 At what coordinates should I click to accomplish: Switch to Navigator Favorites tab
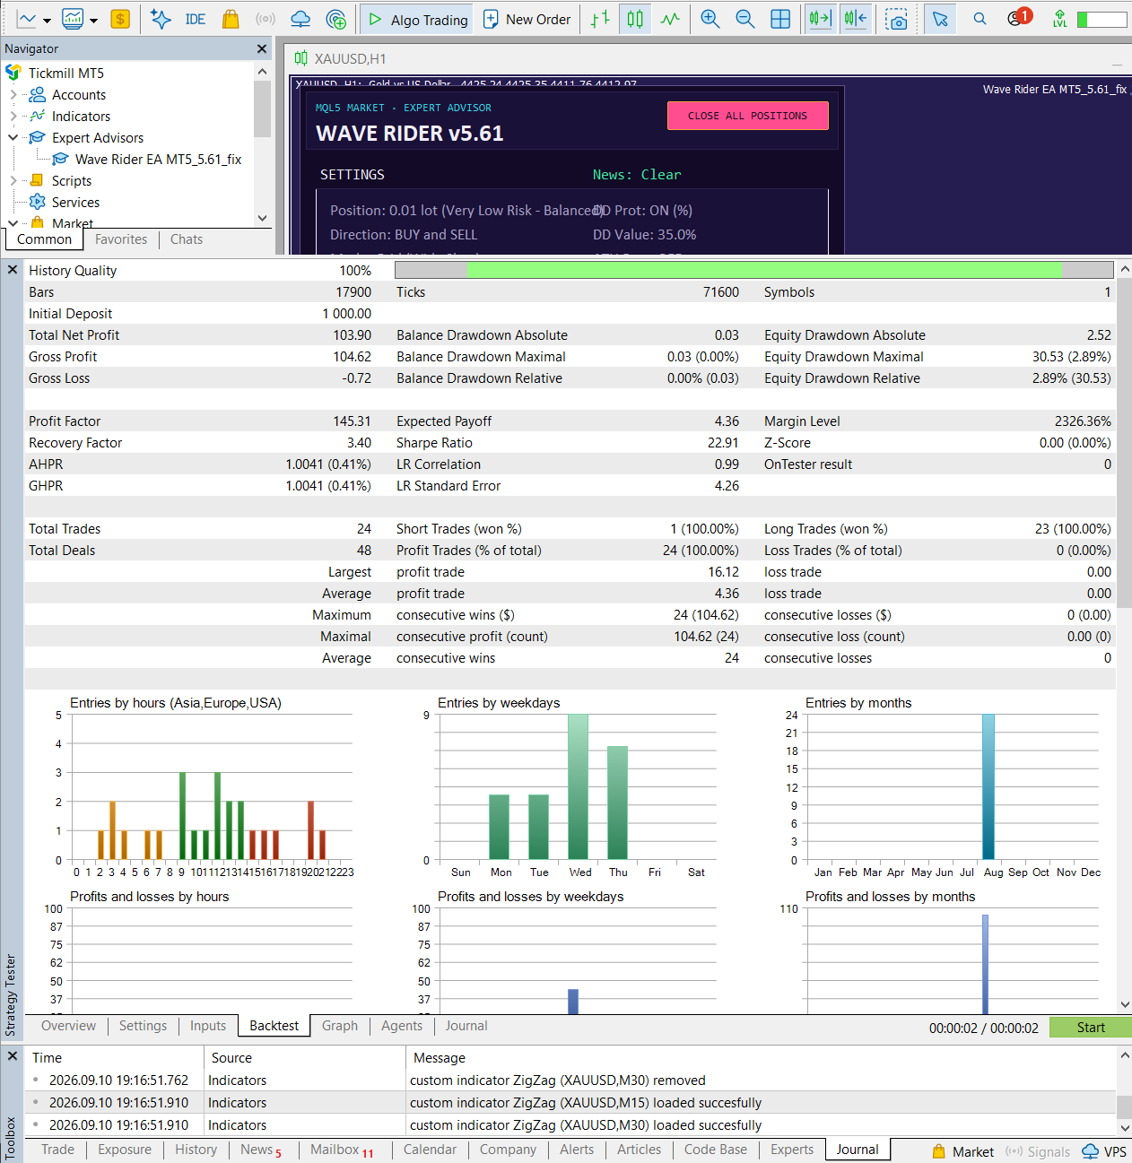click(121, 239)
